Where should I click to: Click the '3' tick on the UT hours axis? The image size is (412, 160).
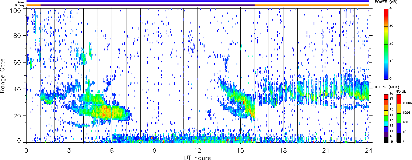(x=69, y=150)
